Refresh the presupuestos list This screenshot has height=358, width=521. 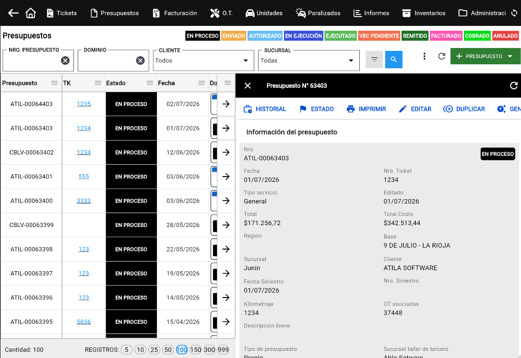pyautogui.click(x=441, y=56)
